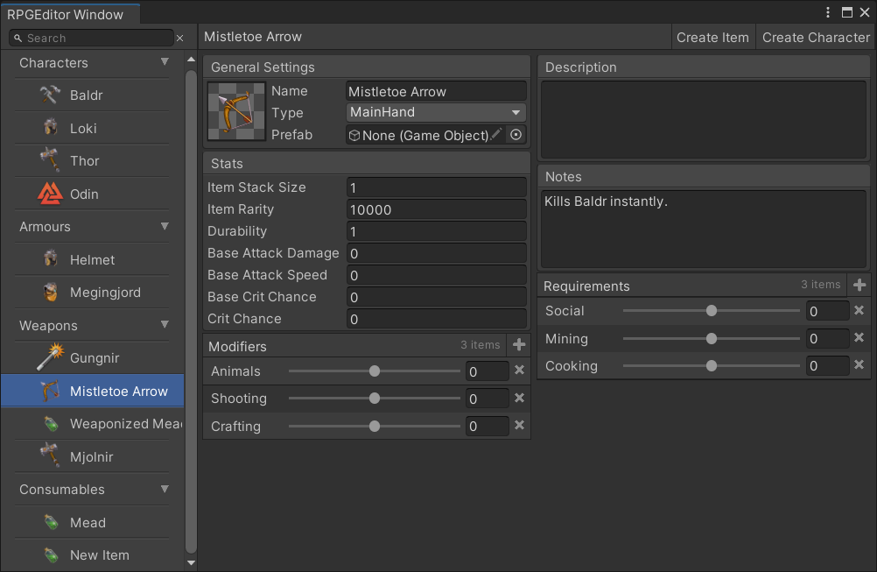Add a new modifier with plus
Image resolution: width=877 pixels, height=572 pixels.
(519, 345)
